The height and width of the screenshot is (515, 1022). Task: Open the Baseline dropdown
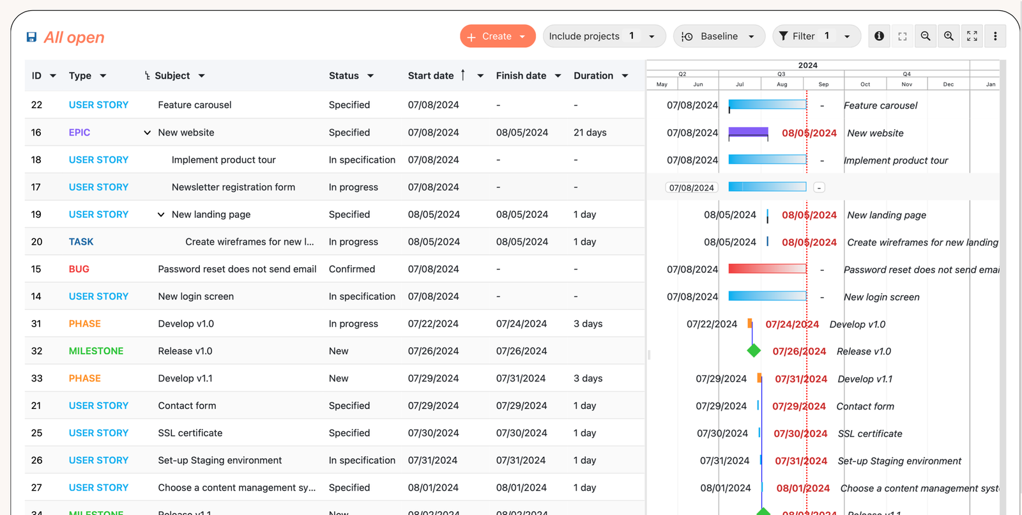click(719, 36)
